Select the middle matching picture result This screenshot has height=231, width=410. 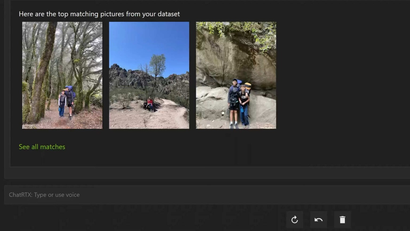pyautogui.click(x=149, y=75)
